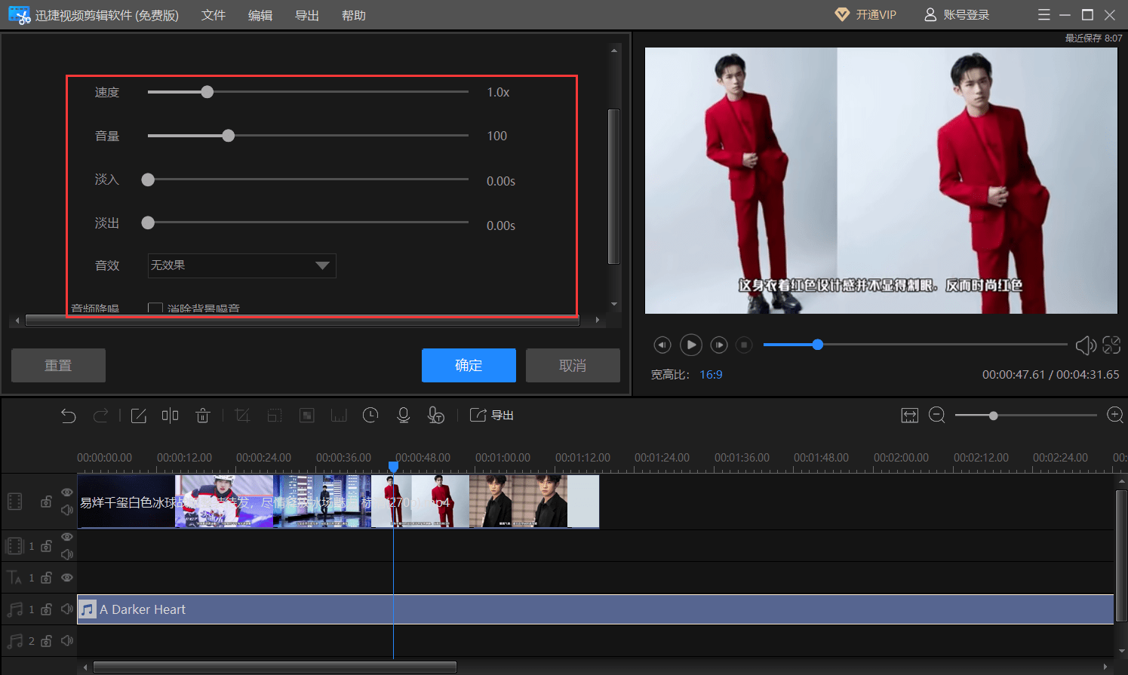The height and width of the screenshot is (675, 1128).
Task: Mute the overlay video track 1 audio
Action: pos(67,554)
